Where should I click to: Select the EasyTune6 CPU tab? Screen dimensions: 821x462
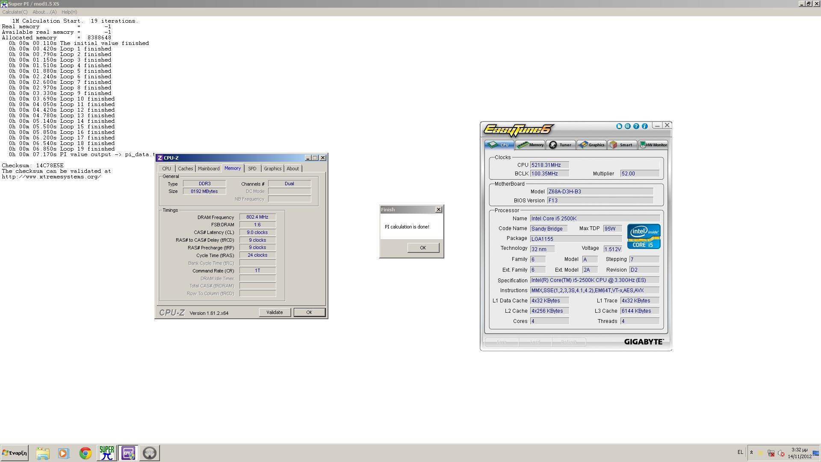[499, 145]
